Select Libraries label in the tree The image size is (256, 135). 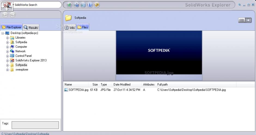pos(20,38)
